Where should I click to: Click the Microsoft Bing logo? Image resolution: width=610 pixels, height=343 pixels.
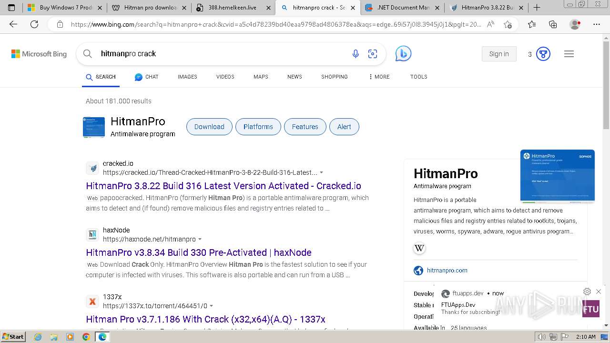(39, 54)
